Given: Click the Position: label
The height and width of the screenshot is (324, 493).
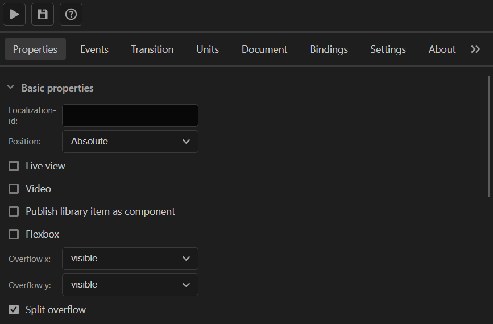Looking at the screenshot, I should [x=24, y=142].
